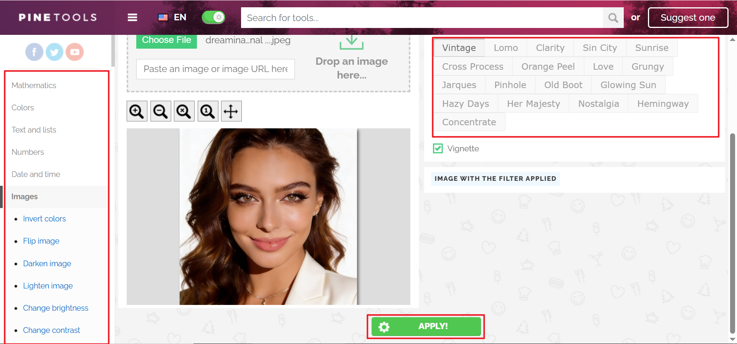The image size is (737, 344).
Task: Click the dreamina file name text
Action: [x=248, y=40]
